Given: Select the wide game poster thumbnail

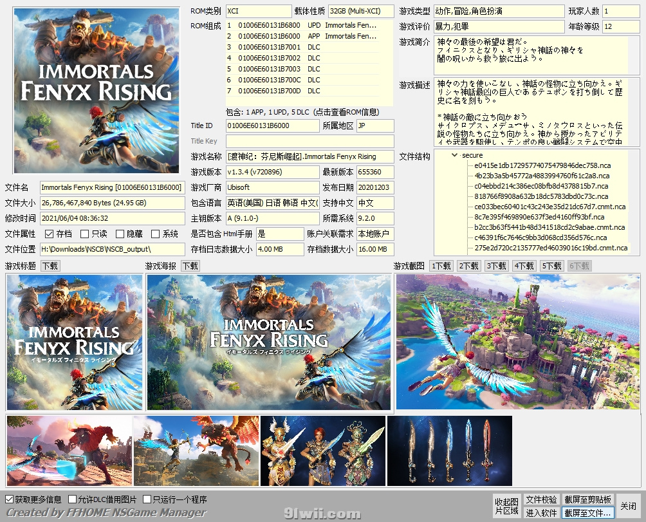Looking at the screenshot, I should [x=269, y=342].
